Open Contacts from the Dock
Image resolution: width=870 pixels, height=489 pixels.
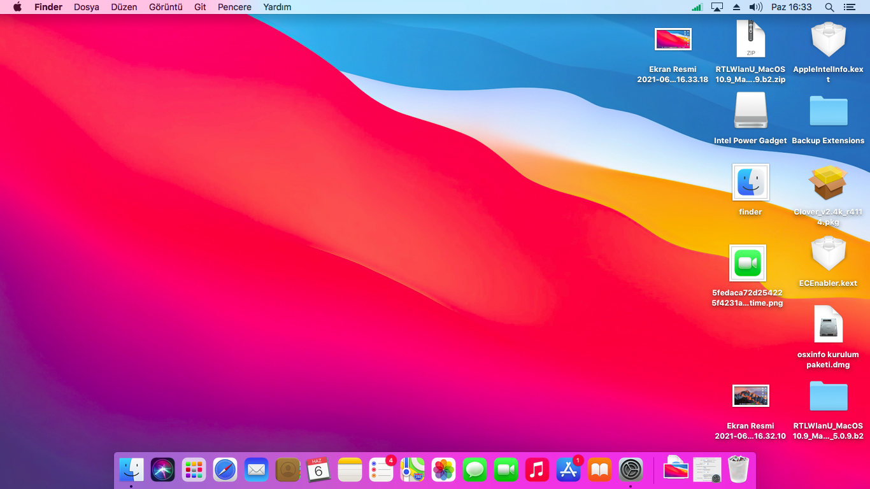287,470
